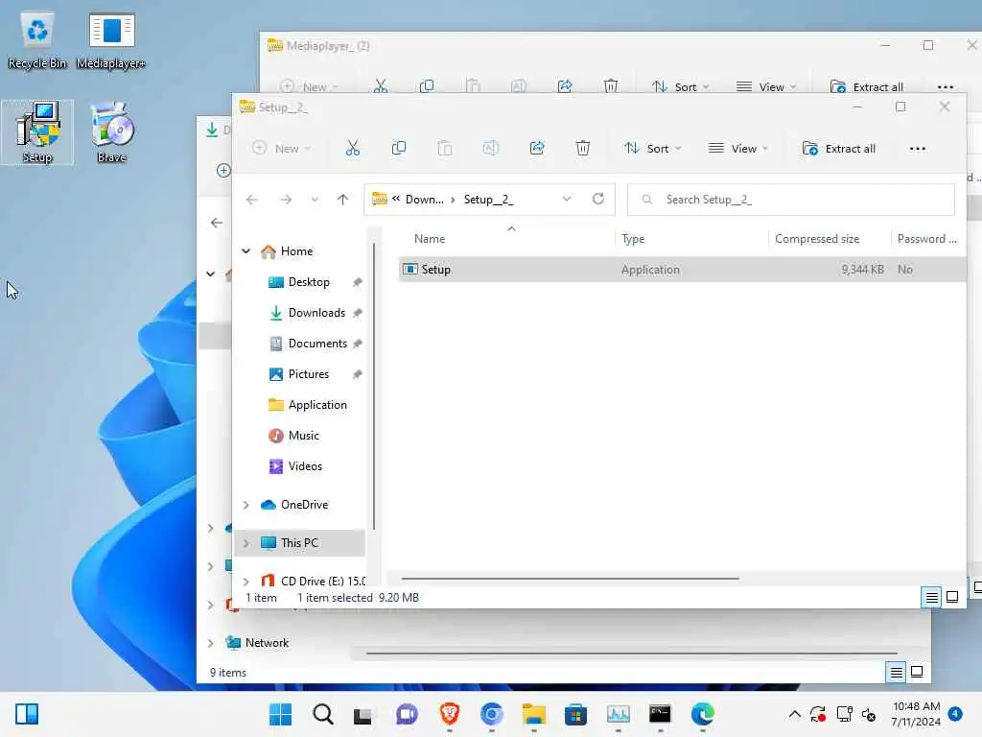Expand the Network node in back window
This screenshot has width=982, height=737.
point(211,643)
